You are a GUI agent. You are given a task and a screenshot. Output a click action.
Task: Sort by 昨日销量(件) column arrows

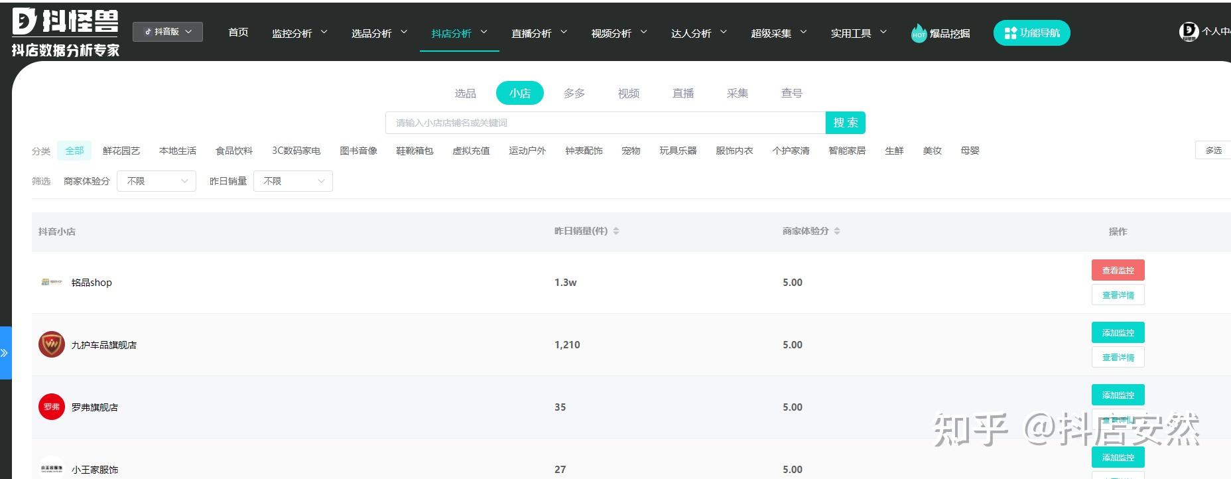616,231
